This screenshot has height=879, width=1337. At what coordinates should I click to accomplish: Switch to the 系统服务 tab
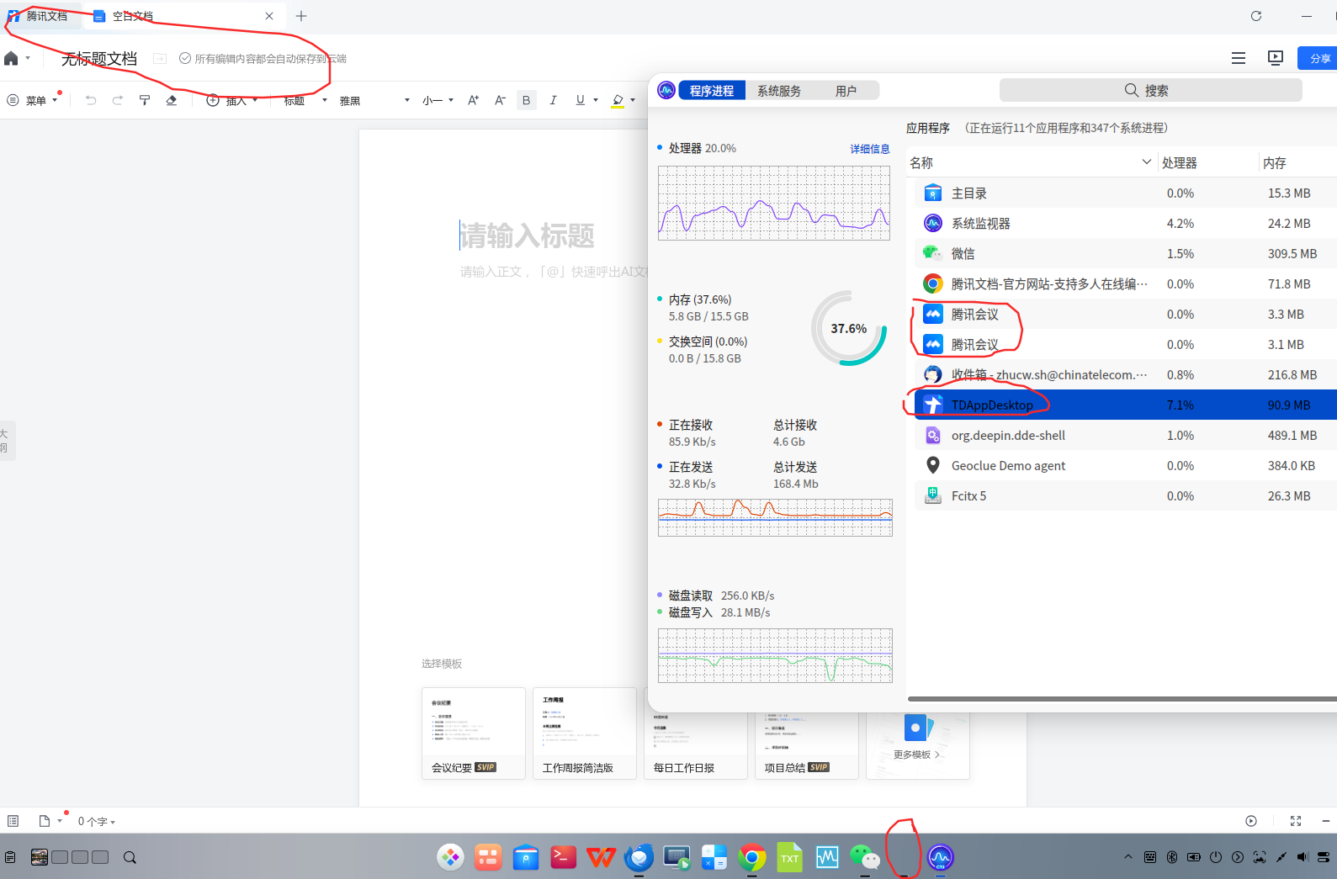click(779, 91)
